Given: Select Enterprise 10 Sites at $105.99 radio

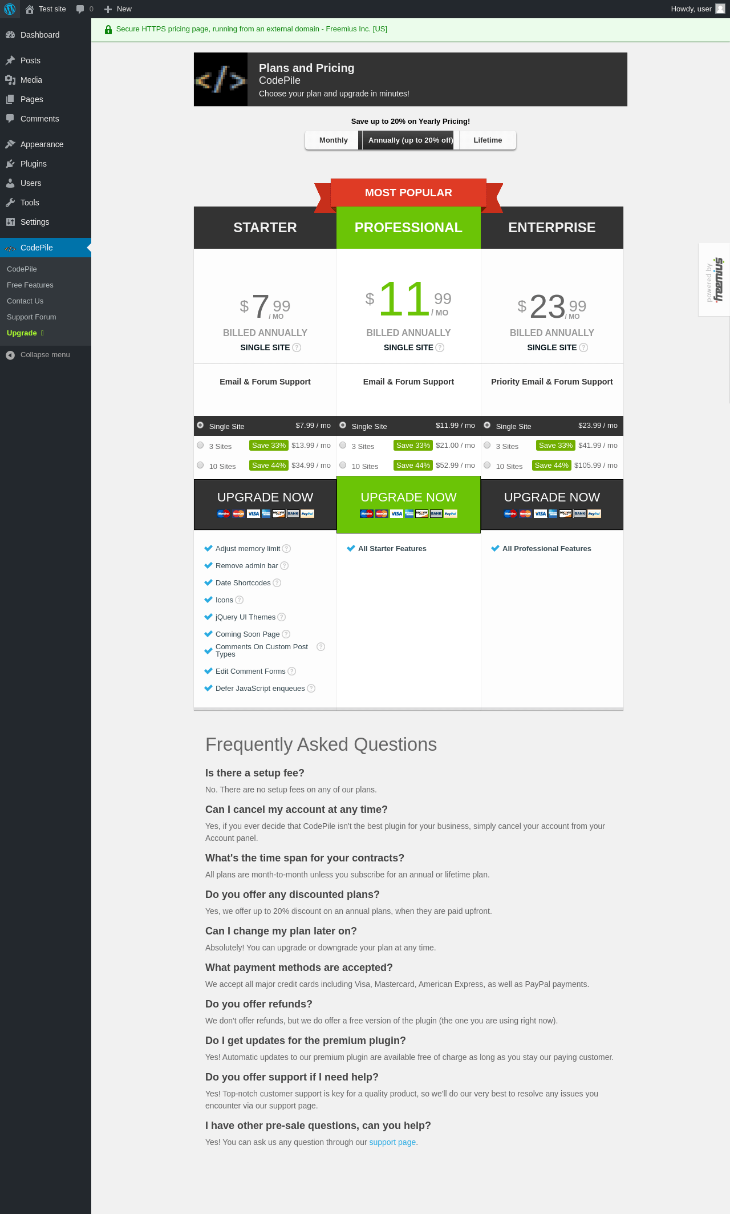Looking at the screenshot, I should [487, 465].
